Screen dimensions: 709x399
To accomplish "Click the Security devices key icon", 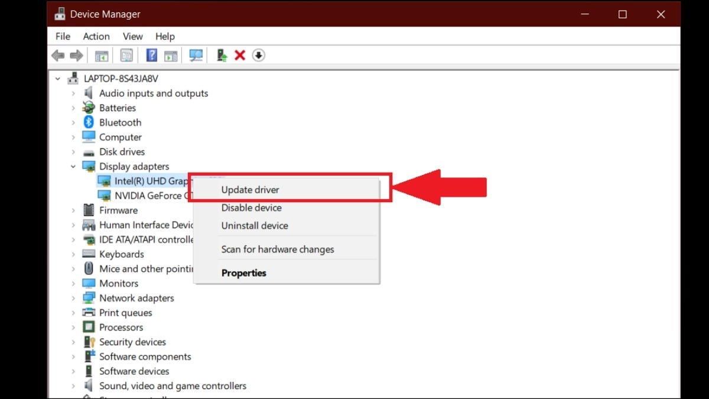I will [x=89, y=342].
